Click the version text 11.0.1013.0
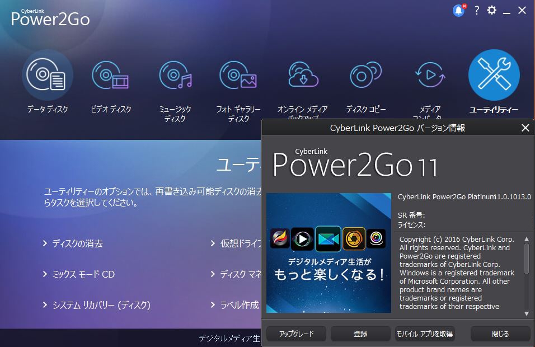 coord(512,197)
